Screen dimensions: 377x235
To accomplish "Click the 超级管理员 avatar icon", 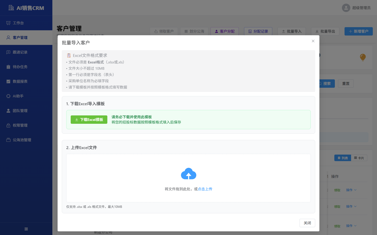I will click(x=346, y=8).
